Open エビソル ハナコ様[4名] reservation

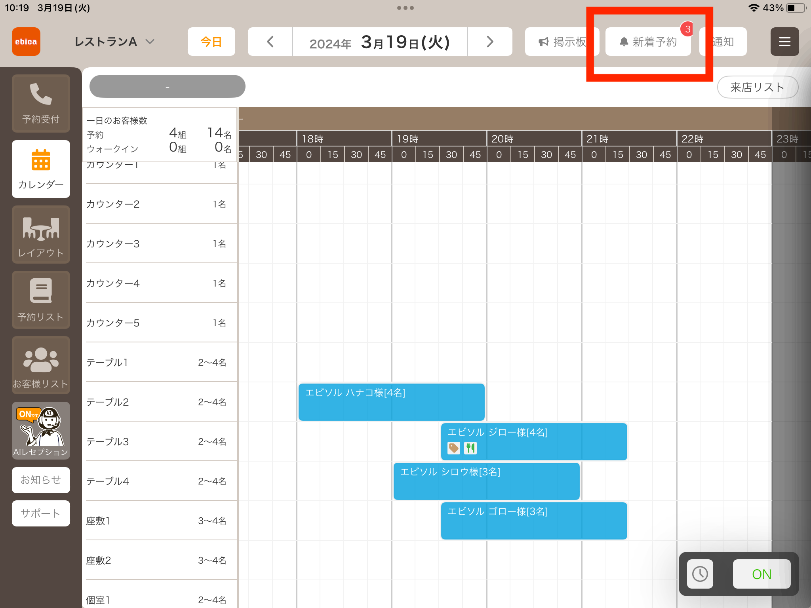point(391,402)
